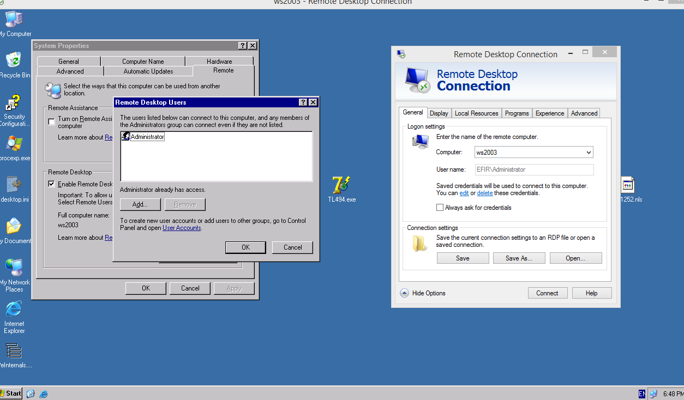
Task: Select TL494.exe desktop icon
Action: (341, 185)
